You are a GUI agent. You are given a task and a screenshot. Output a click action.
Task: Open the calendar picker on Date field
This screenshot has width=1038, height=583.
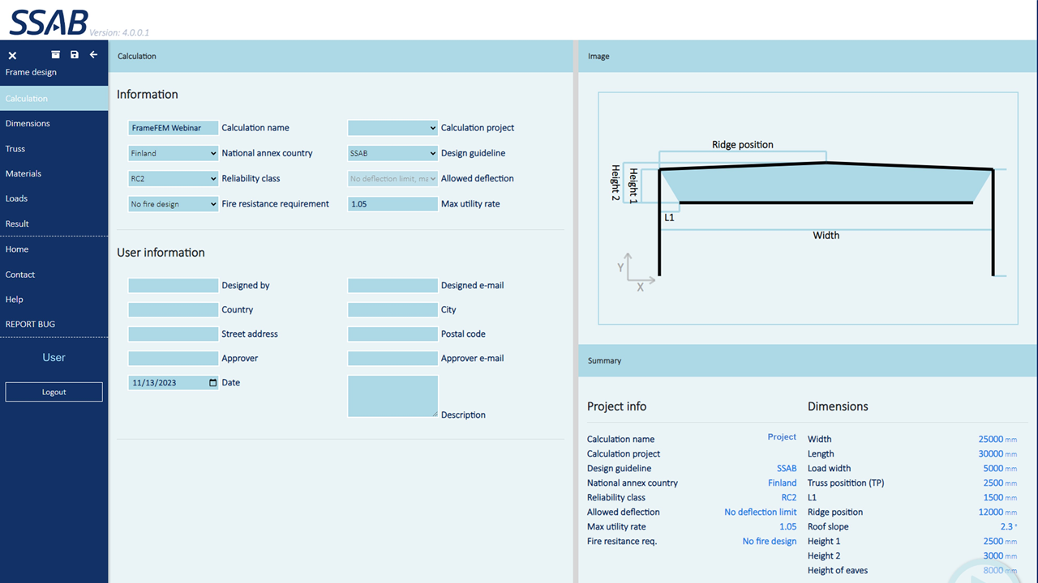(x=213, y=383)
